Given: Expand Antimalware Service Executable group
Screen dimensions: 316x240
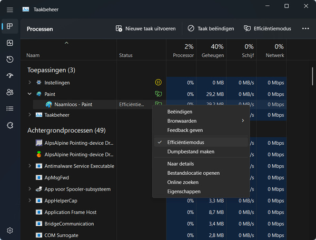Looking at the screenshot, I should (x=29, y=166).
